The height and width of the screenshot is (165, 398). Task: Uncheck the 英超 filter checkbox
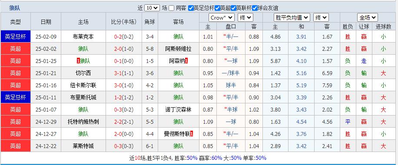pos(218,8)
